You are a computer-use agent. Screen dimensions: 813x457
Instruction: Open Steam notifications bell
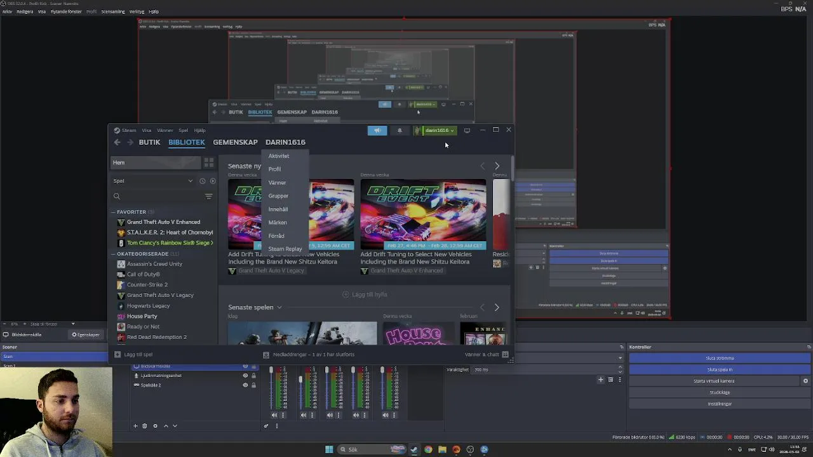tap(400, 130)
